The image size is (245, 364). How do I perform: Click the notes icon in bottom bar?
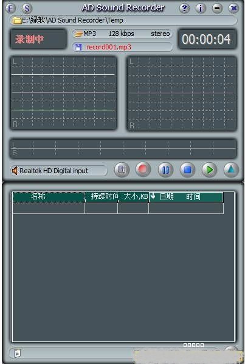tap(17, 354)
